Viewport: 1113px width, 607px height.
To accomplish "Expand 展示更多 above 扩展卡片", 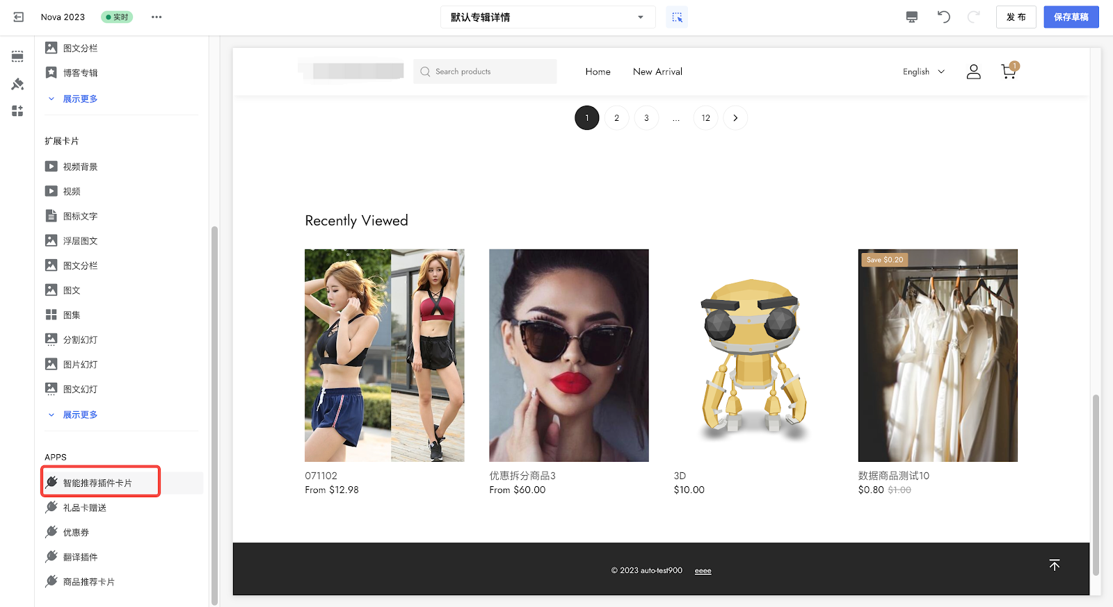I will (x=72, y=99).
